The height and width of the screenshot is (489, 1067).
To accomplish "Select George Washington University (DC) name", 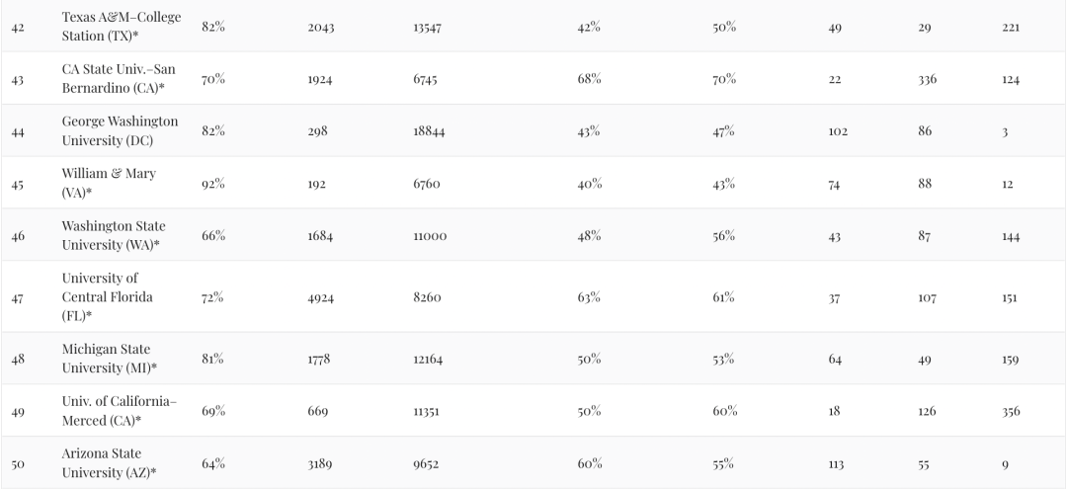I will coord(120,131).
